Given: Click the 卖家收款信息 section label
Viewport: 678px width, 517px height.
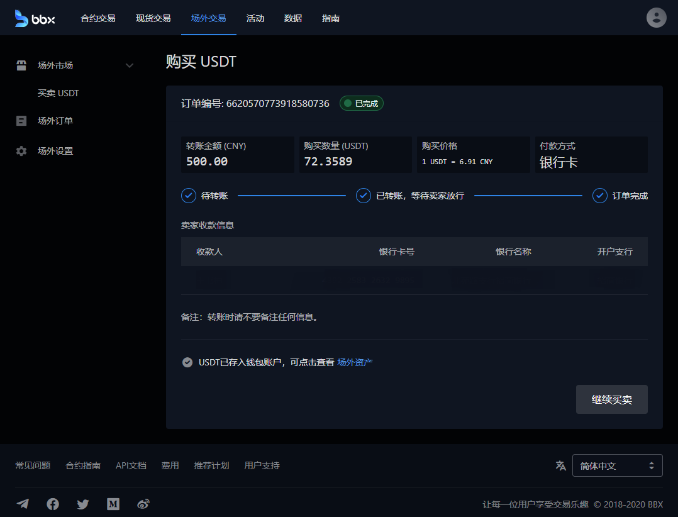Looking at the screenshot, I should pyautogui.click(x=208, y=225).
